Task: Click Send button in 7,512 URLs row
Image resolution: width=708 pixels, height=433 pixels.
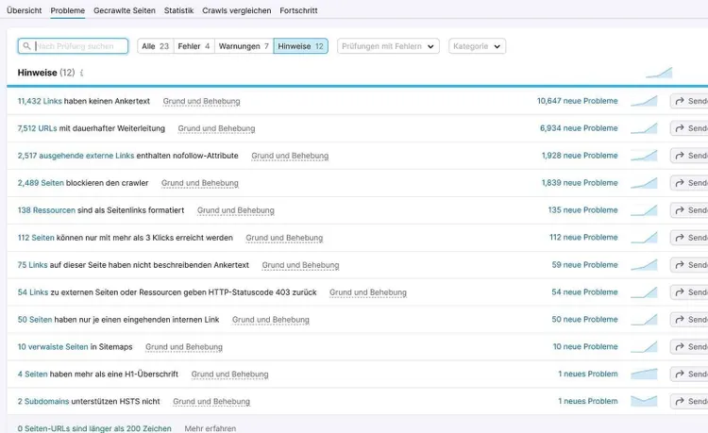Action: pos(689,128)
